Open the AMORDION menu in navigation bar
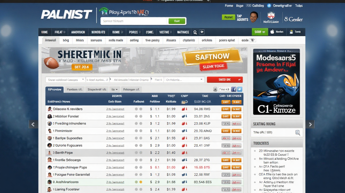Screen dimensions: 345x193 (x=78, y=32)
